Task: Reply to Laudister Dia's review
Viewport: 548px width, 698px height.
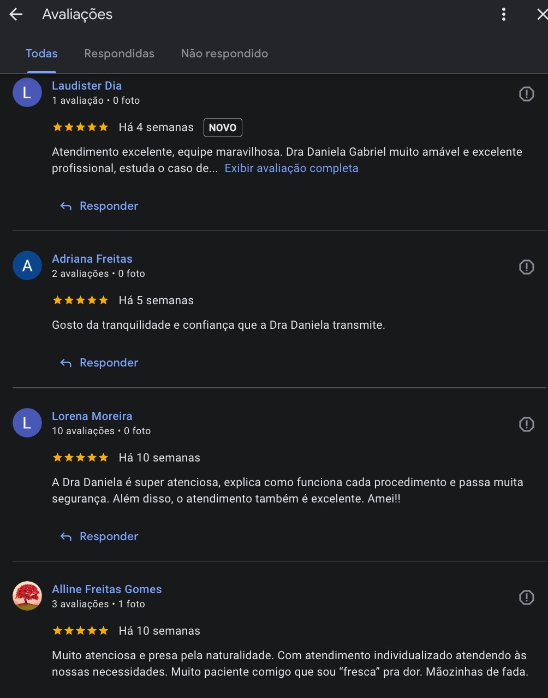Action: click(x=99, y=206)
